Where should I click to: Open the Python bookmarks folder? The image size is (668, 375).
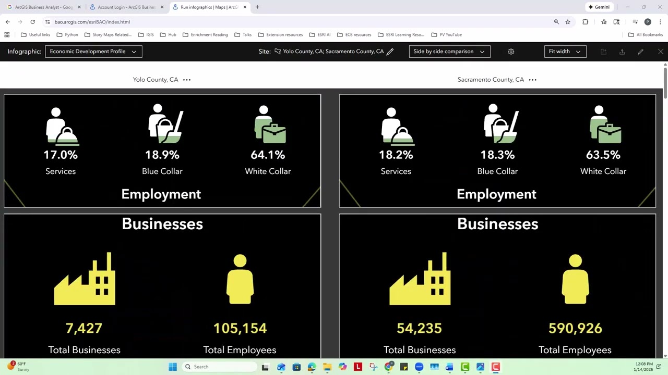67,35
